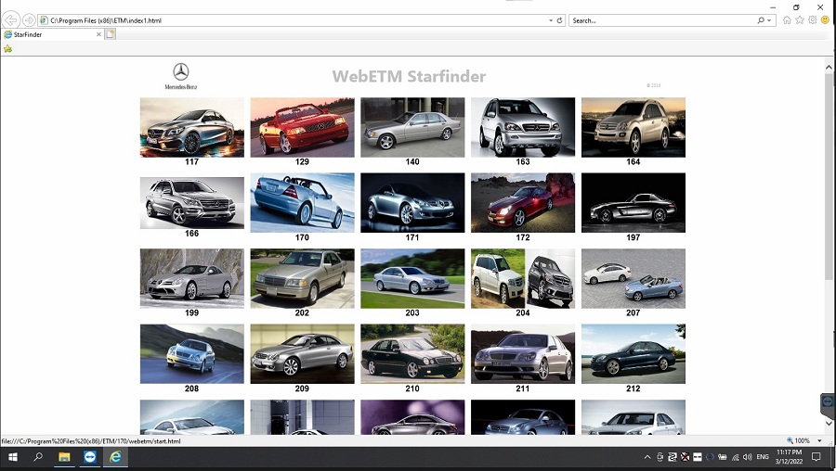The height and width of the screenshot is (471, 836).
Task: Click the volume speaker tray icon
Action: 747,457
